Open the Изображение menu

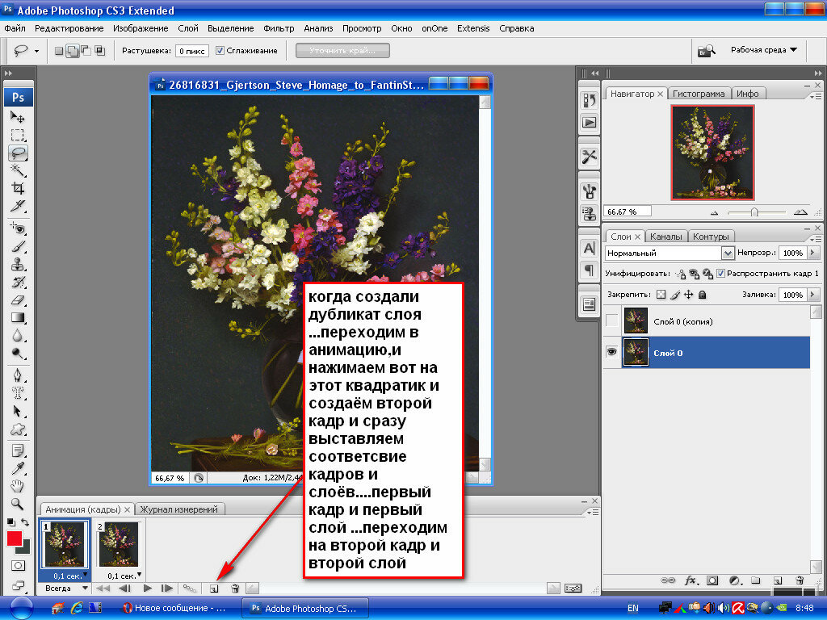tap(141, 28)
